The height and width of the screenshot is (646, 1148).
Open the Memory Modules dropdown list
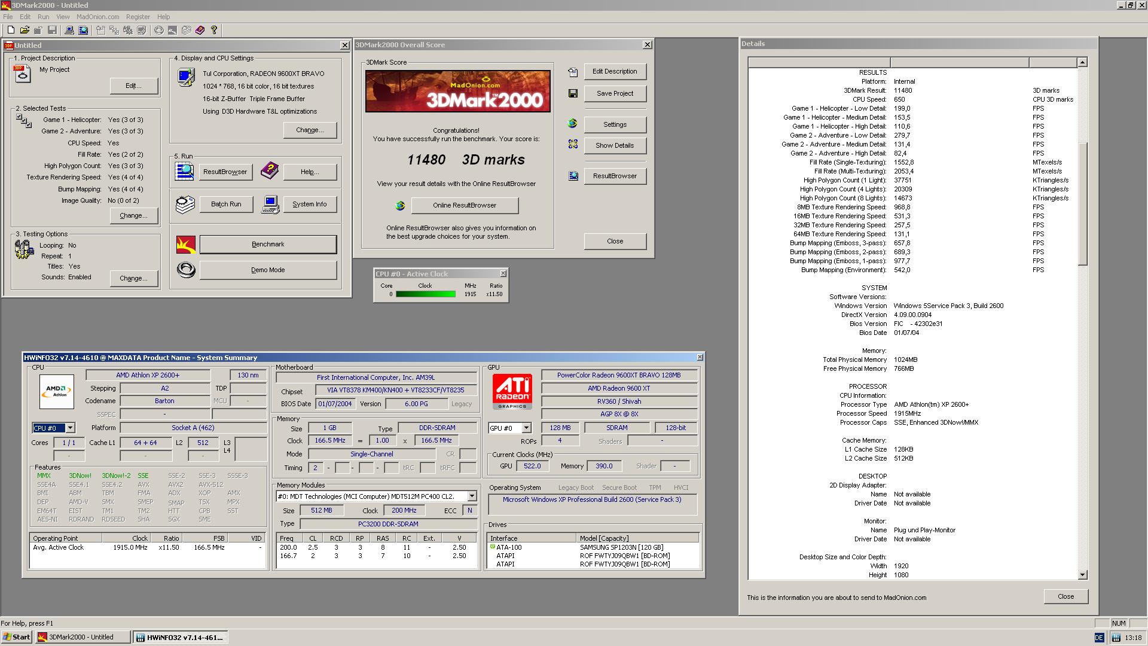[472, 496]
